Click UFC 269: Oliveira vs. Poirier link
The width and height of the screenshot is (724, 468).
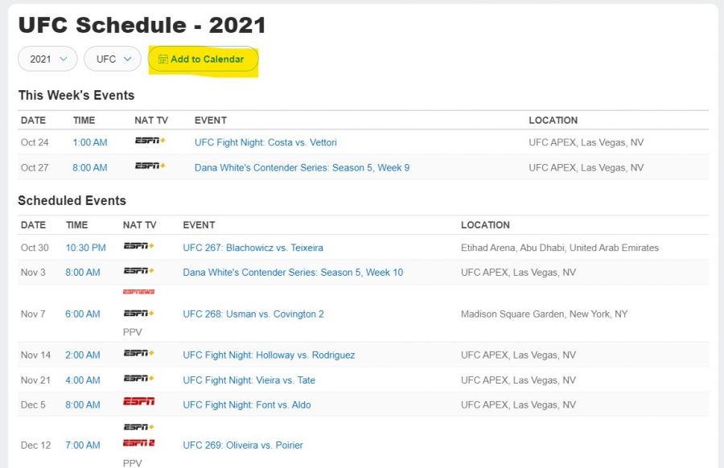(243, 445)
